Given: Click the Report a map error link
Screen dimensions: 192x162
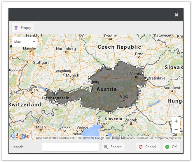Looking at the screenshot, I should tap(169, 138).
